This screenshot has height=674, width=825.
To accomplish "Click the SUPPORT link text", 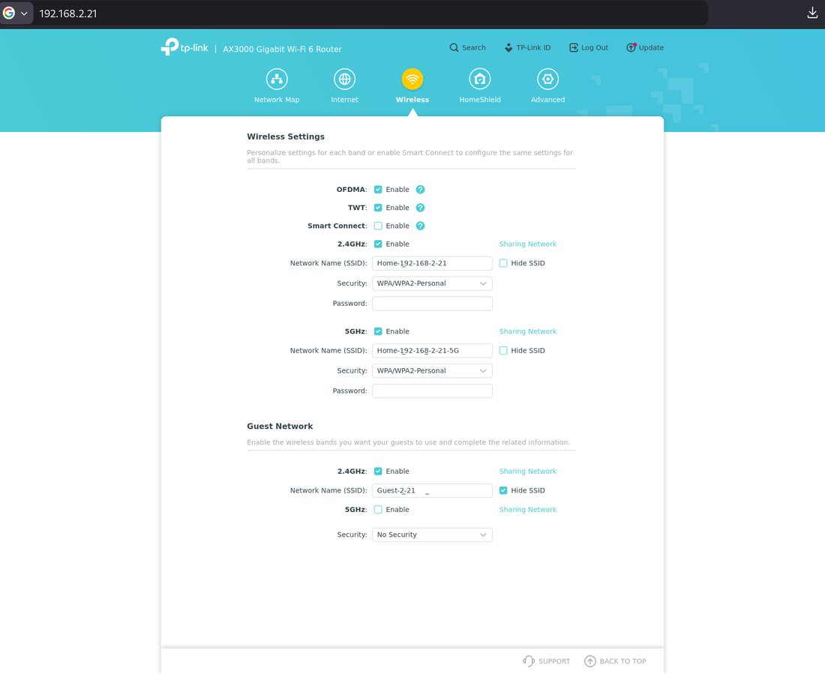I will coord(554,661).
